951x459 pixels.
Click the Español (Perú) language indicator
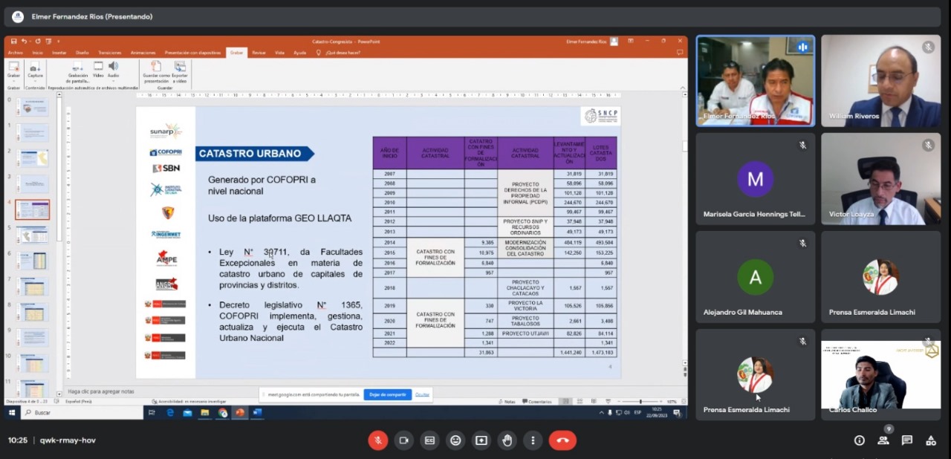79,402
